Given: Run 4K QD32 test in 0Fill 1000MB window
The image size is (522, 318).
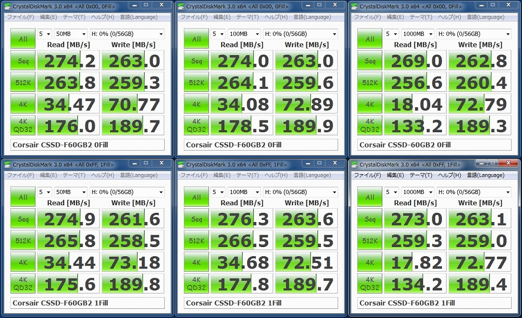Looking at the screenshot, I should point(370,126).
